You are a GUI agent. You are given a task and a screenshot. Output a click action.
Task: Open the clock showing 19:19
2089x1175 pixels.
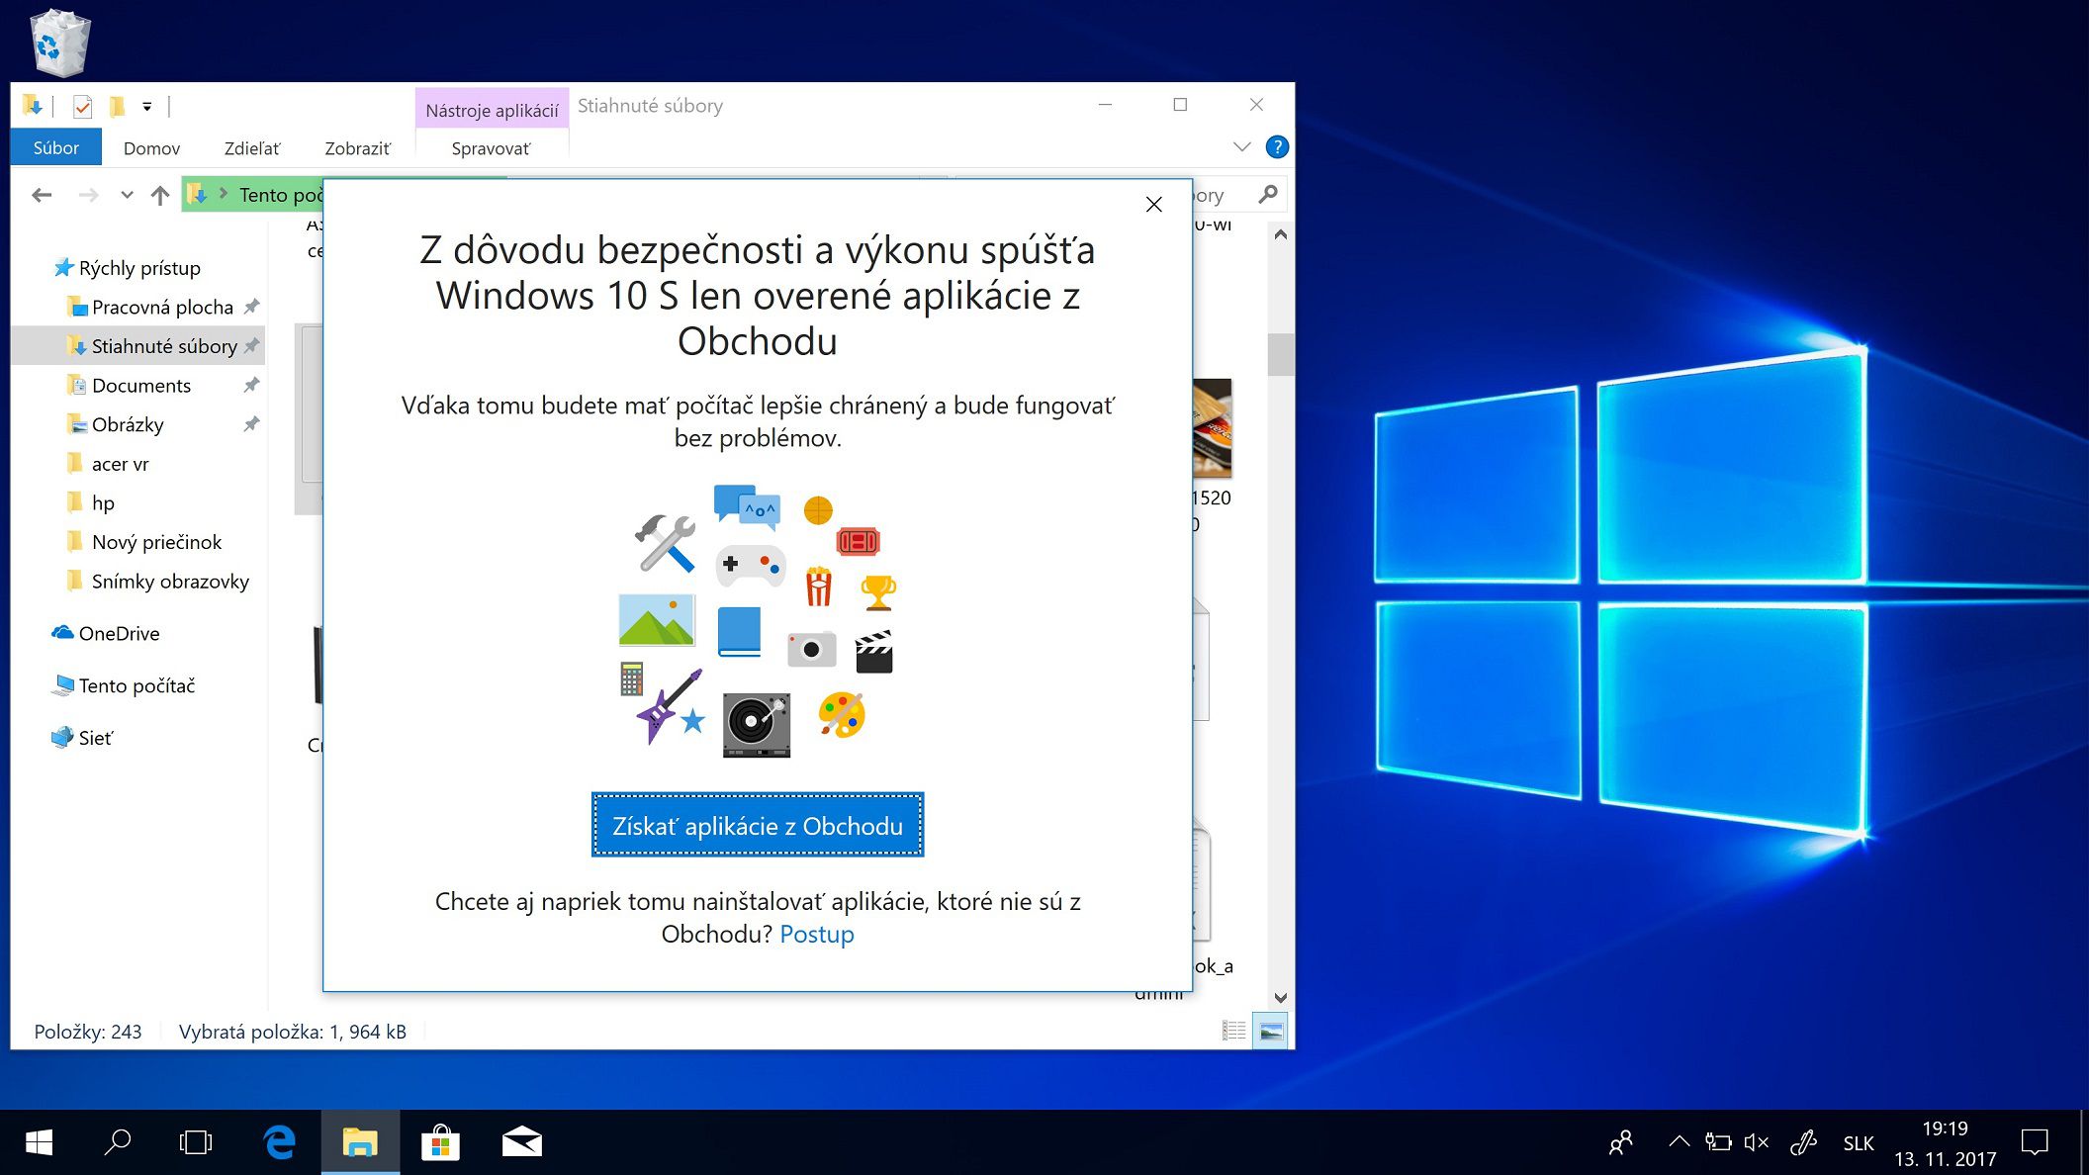click(x=1945, y=1143)
